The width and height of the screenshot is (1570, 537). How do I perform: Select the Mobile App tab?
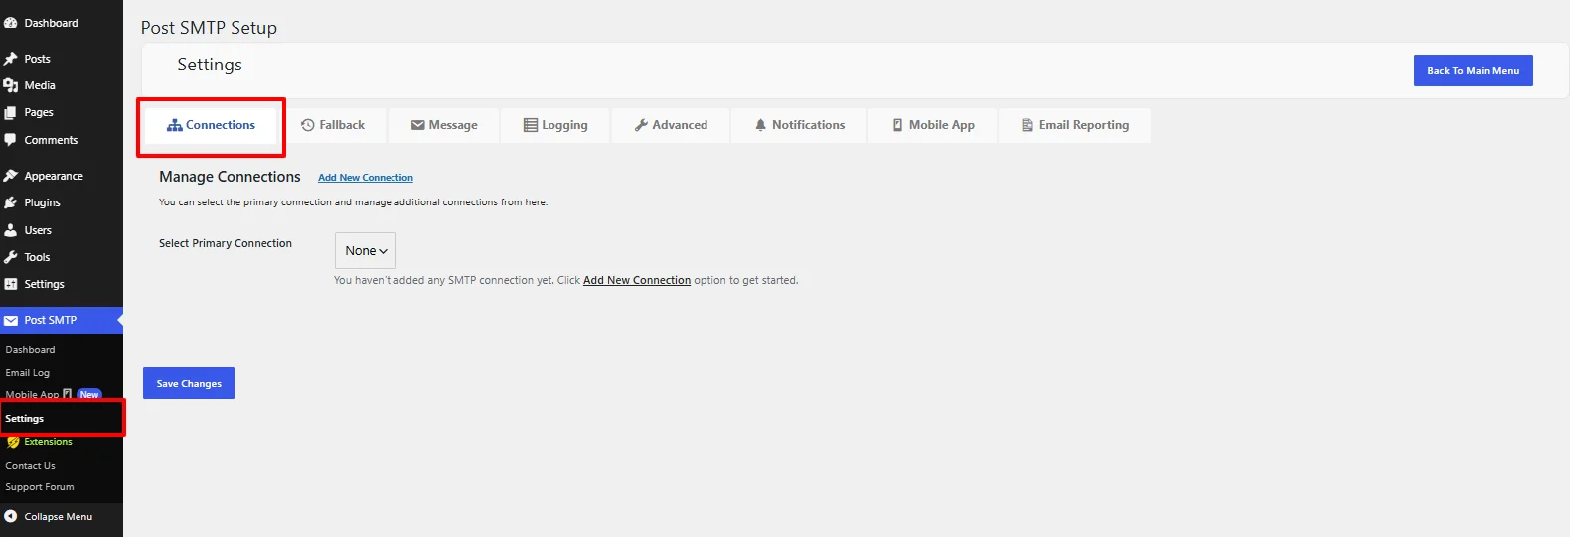933,125
